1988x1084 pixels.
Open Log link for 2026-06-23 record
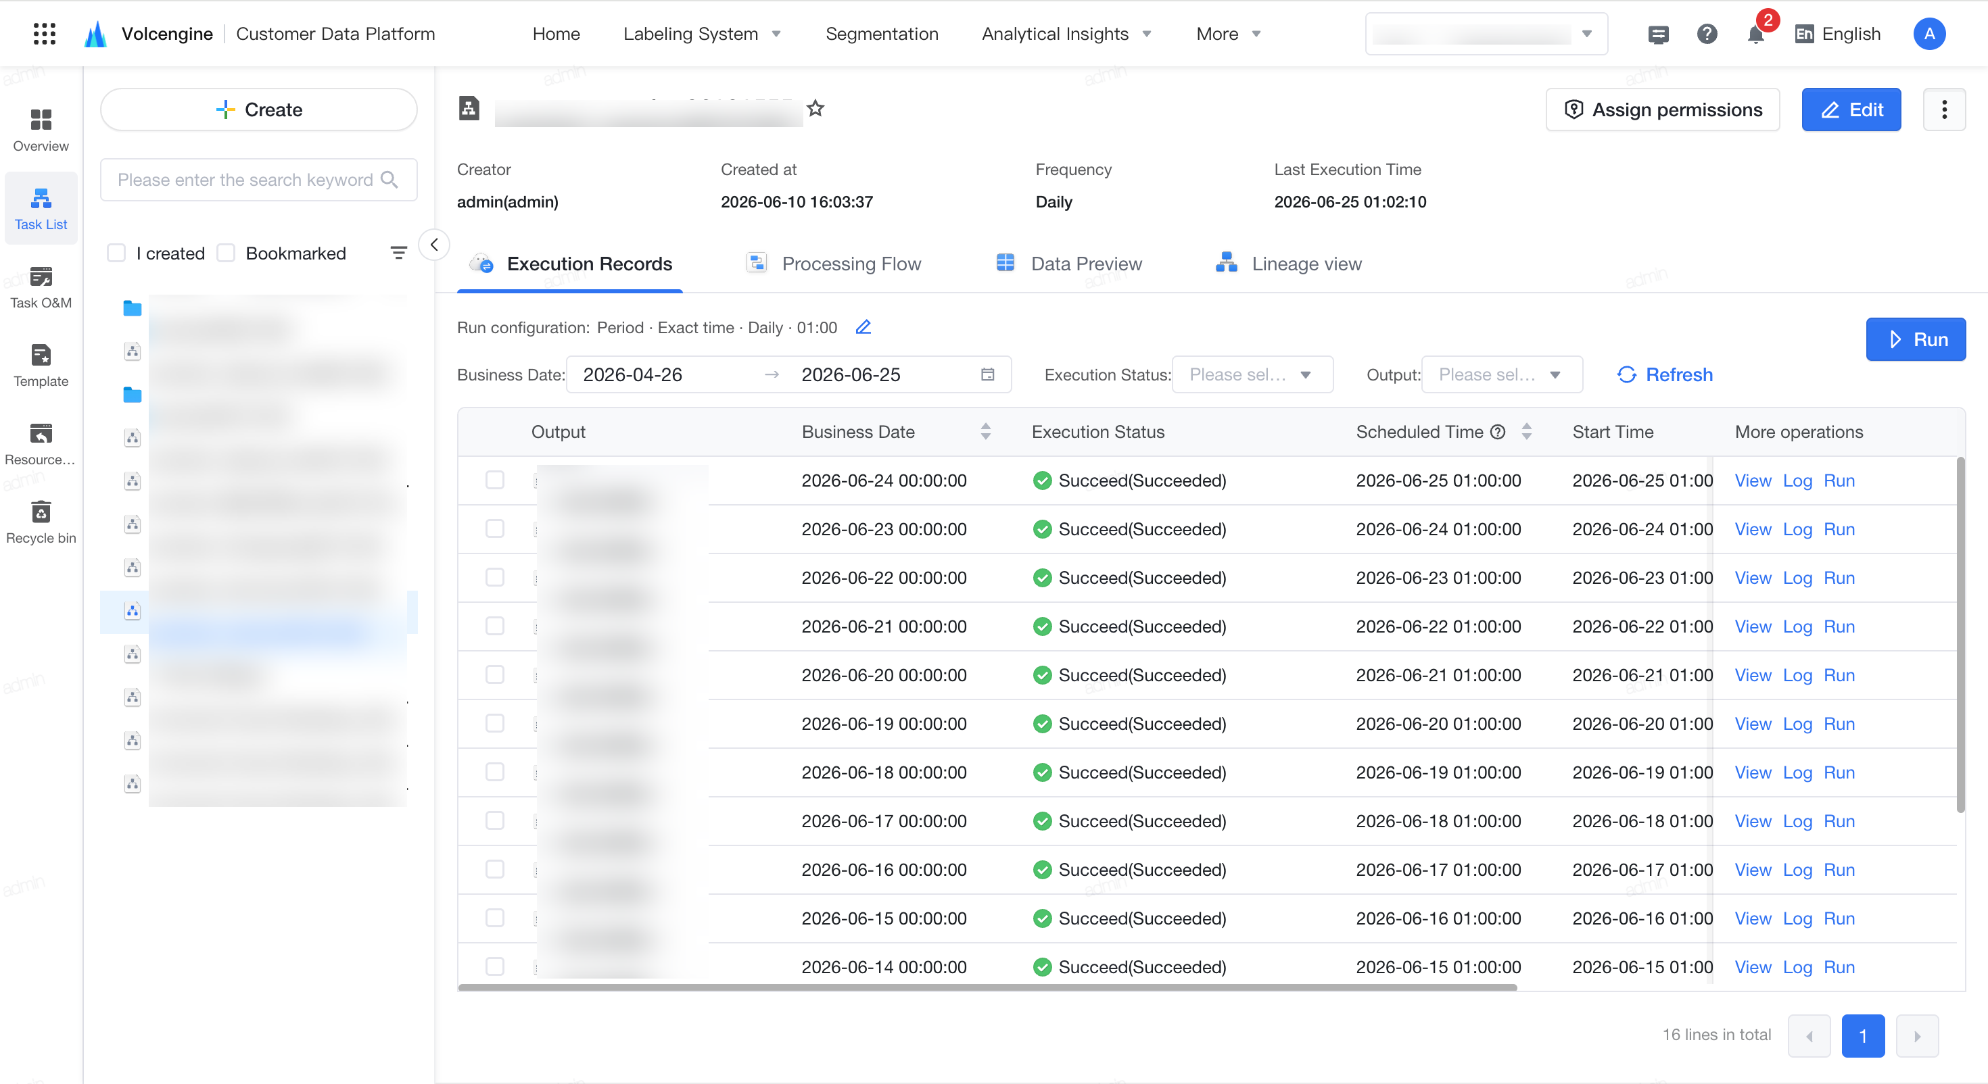pyautogui.click(x=1797, y=529)
